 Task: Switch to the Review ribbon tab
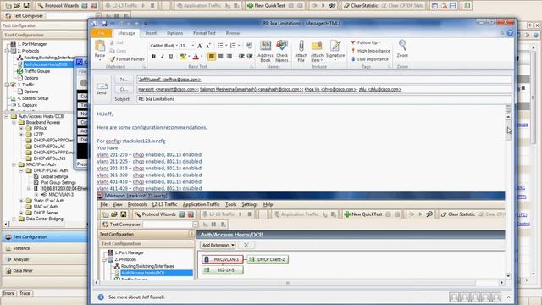click(x=233, y=33)
